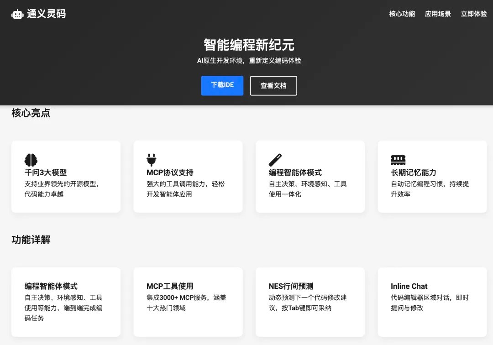Image resolution: width=493 pixels, height=345 pixels.
Task: Open the 千问3大模型 highlight card title
Action: tap(46, 172)
